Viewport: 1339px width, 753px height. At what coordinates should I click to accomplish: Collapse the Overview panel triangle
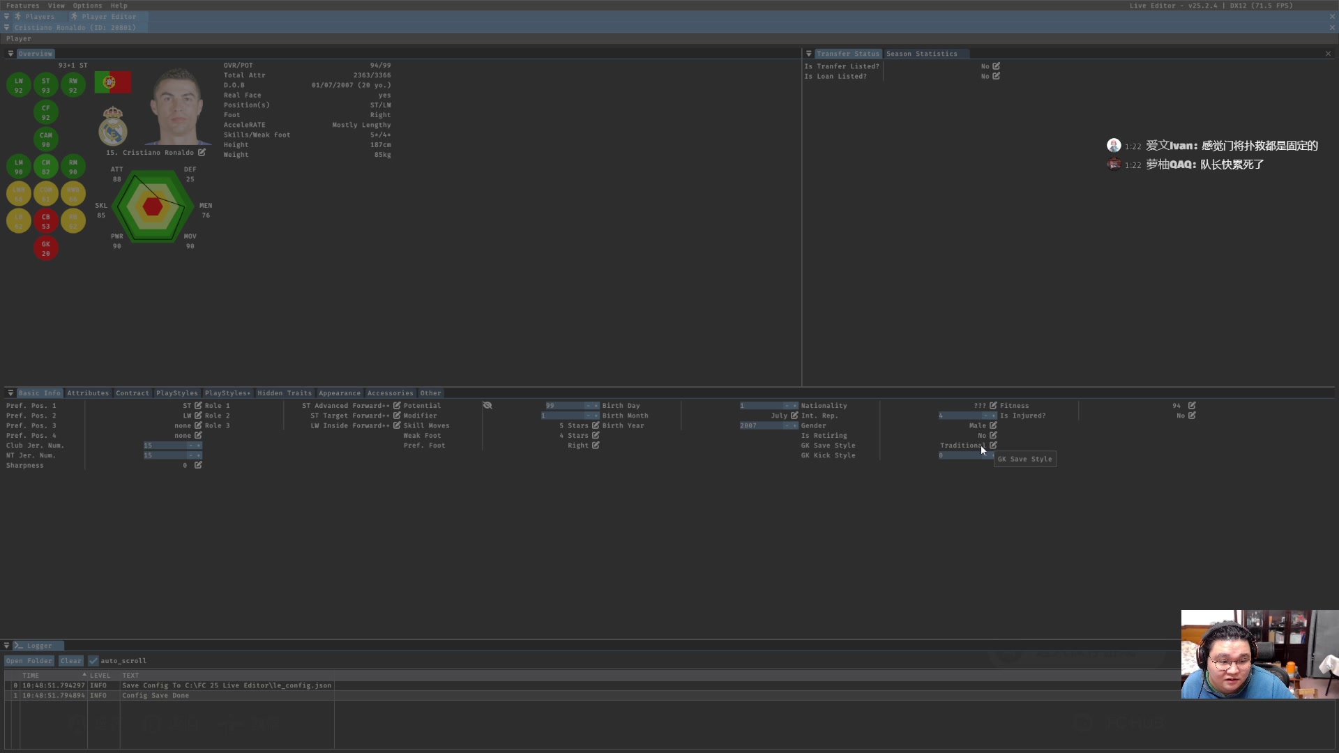[x=10, y=54]
